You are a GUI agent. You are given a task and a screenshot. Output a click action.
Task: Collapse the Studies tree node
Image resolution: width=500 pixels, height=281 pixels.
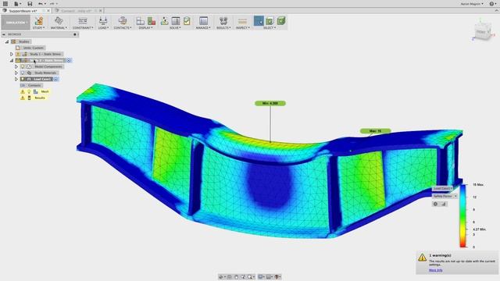pyautogui.click(x=7, y=41)
